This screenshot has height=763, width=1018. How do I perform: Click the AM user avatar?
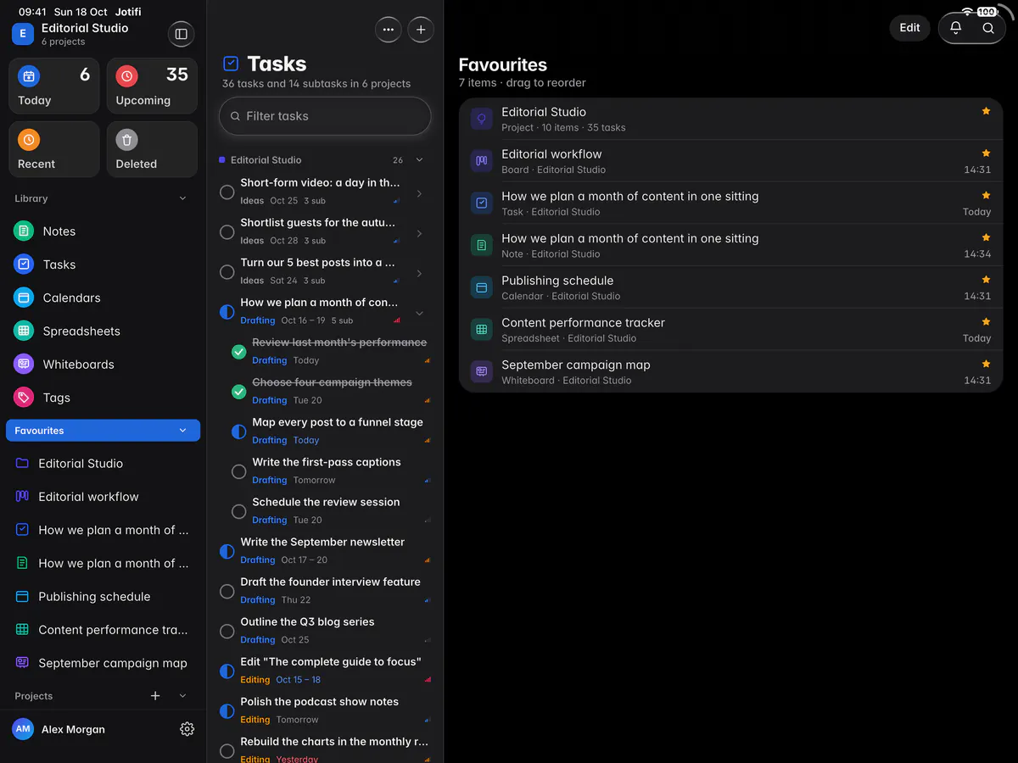click(23, 729)
